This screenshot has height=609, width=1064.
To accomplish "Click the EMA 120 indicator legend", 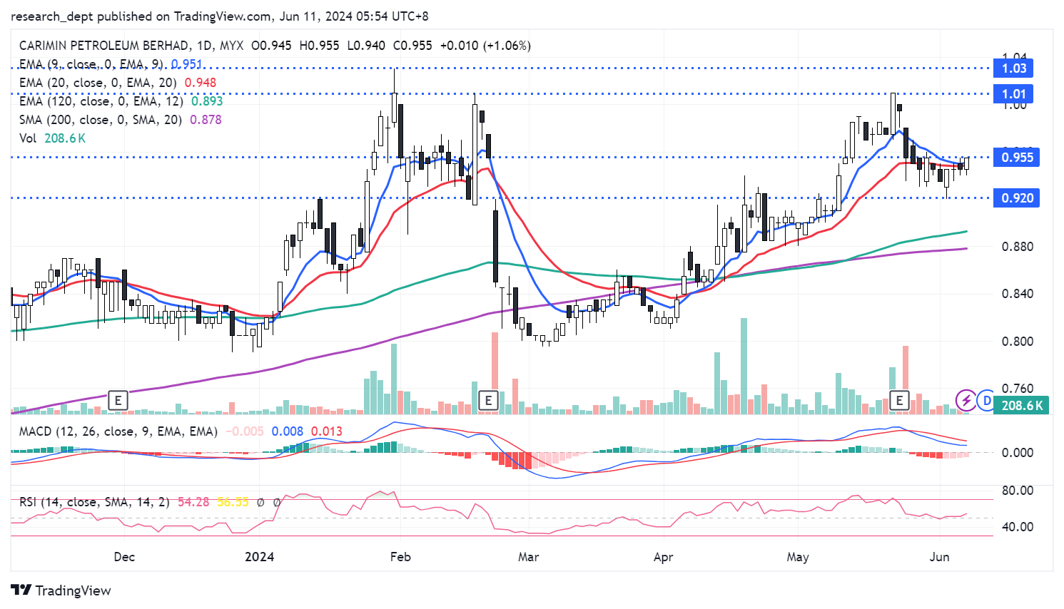I will coord(101,101).
